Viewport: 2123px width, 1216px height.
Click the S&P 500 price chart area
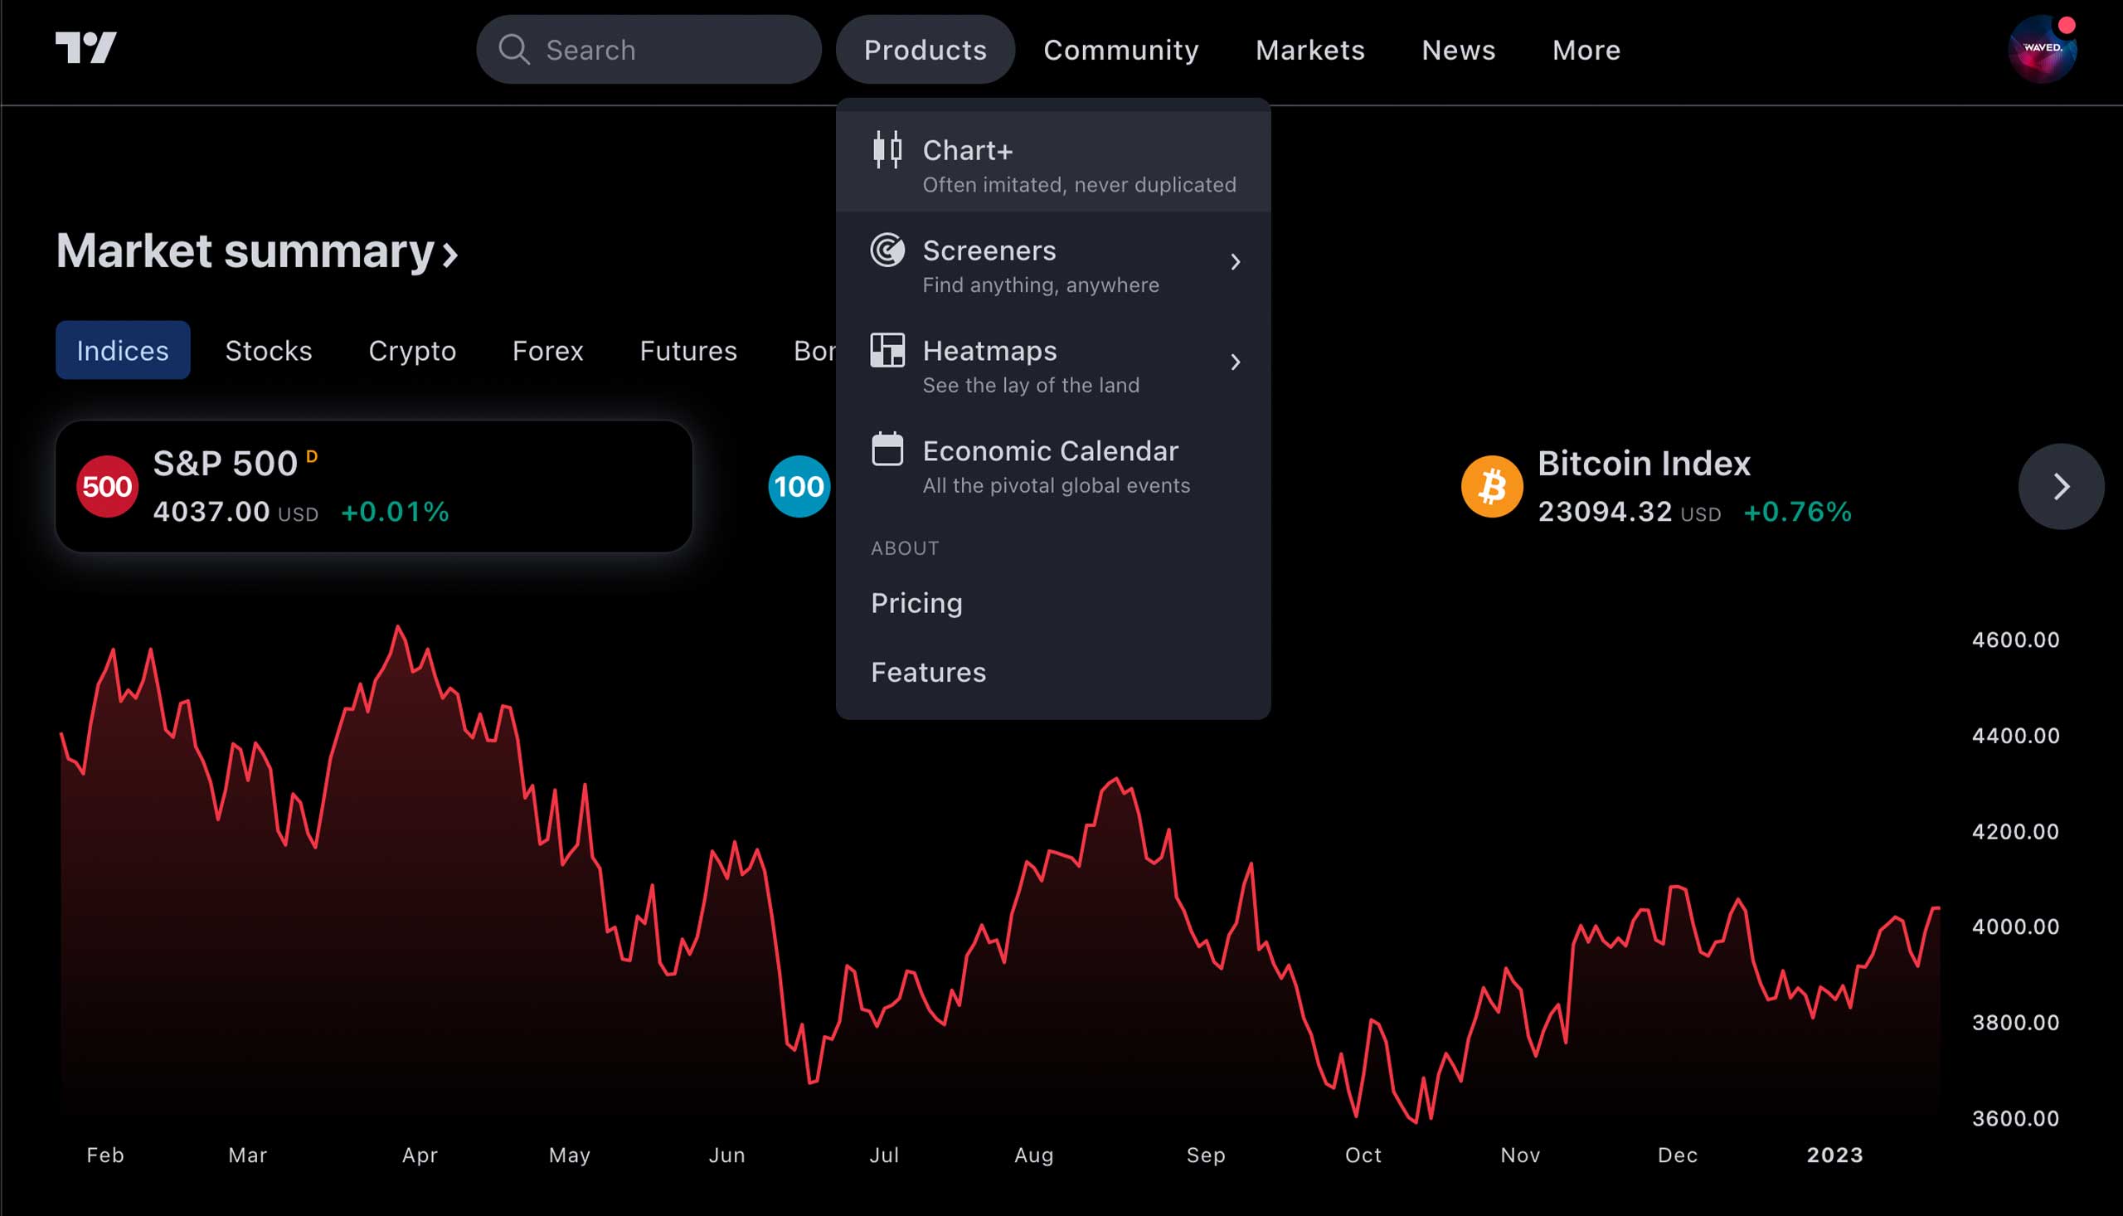tap(1000, 873)
